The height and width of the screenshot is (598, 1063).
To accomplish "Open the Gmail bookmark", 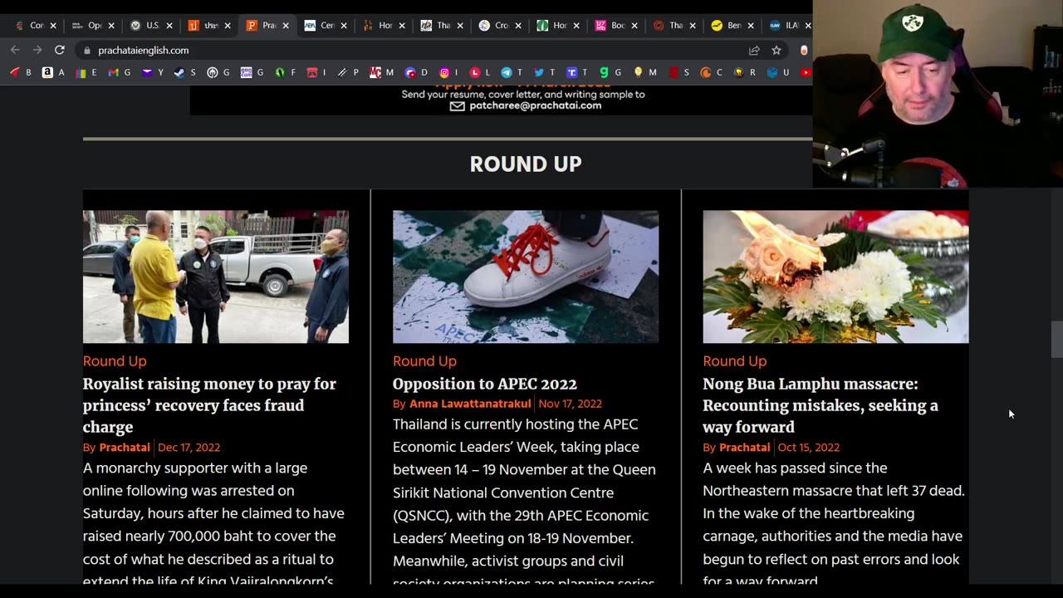I will tap(119, 72).
